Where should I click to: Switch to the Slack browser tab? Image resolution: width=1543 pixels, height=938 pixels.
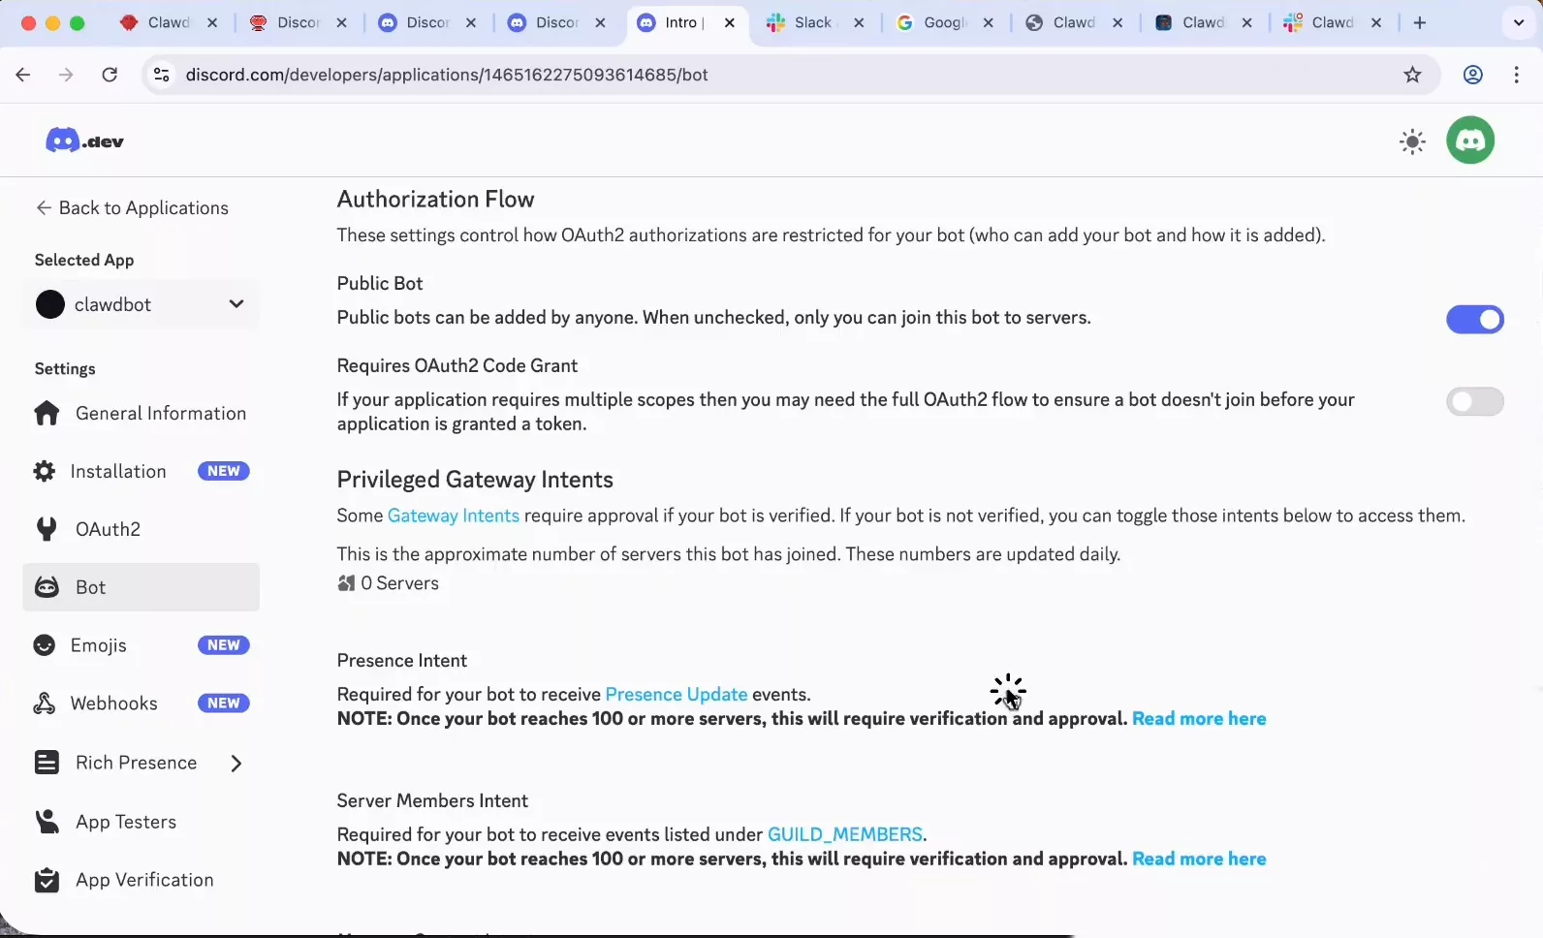812,22
